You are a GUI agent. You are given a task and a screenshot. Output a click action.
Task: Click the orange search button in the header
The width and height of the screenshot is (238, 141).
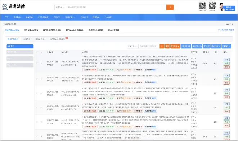click(170, 7)
